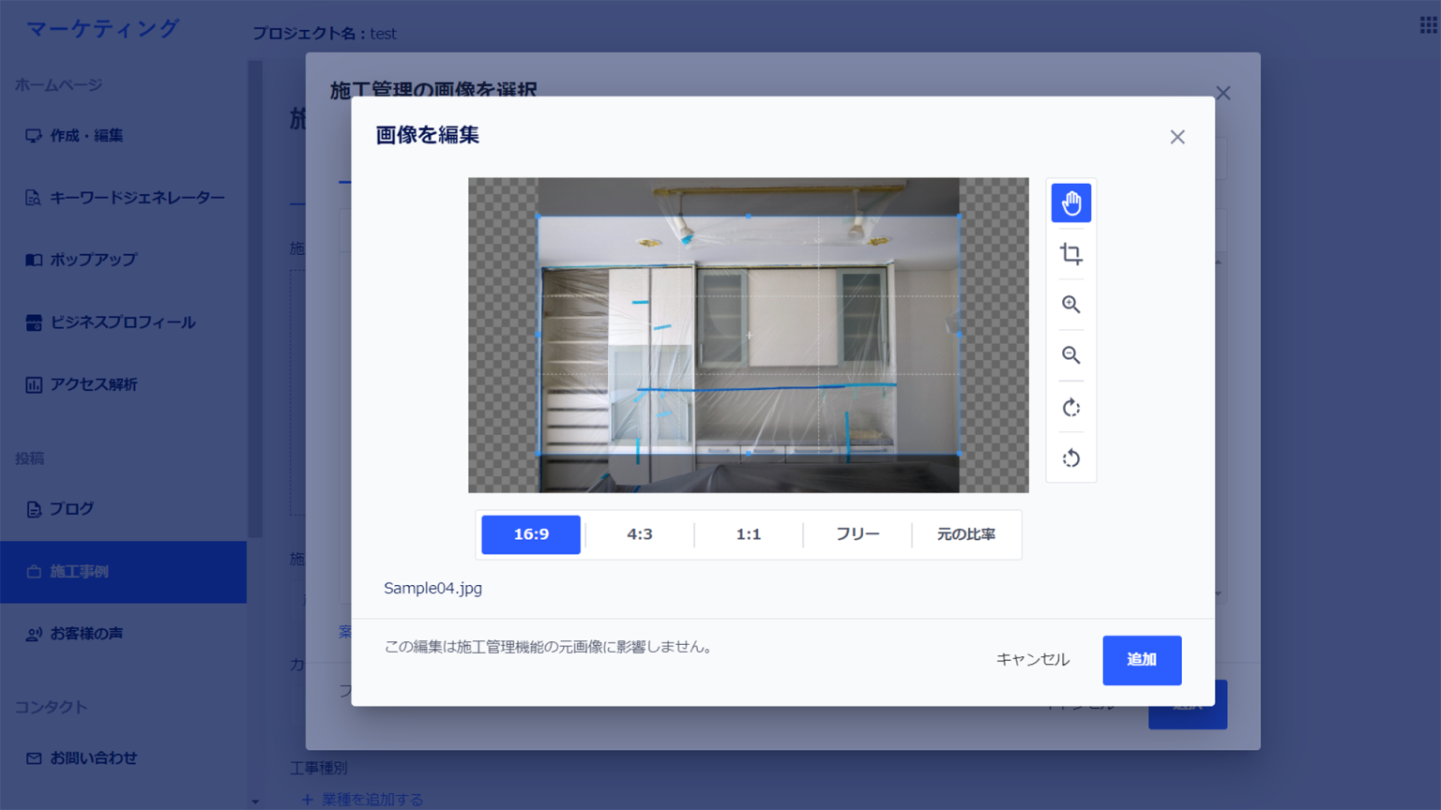Click the image inside the crop frame
Image resolution: width=1441 pixels, height=810 pixels.
point(749,336)
